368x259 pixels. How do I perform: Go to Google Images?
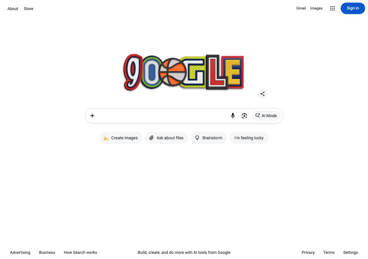(x=316, y=8)
